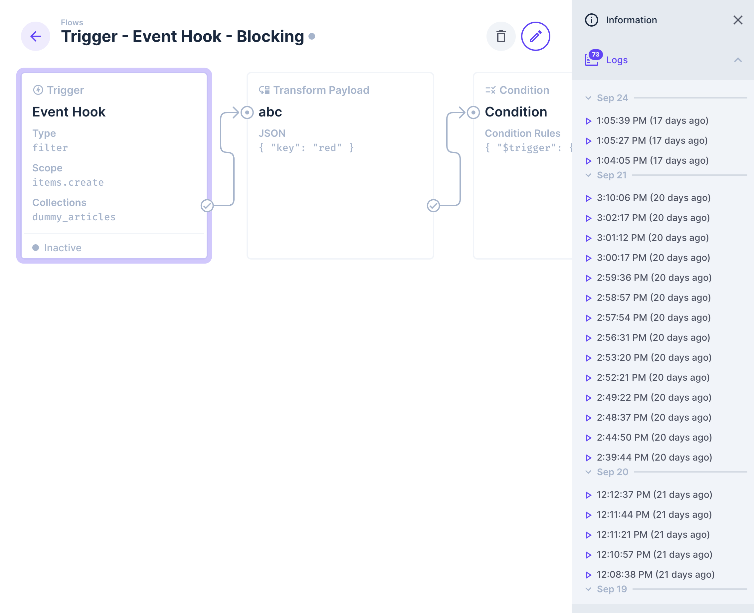Screen dimensions: 754x613
Task: Open the Flows breadcrumb link
Action: tap(72, 22)
